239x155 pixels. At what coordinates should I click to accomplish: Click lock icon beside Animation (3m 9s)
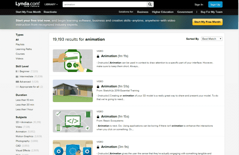(x=98, y=147)
